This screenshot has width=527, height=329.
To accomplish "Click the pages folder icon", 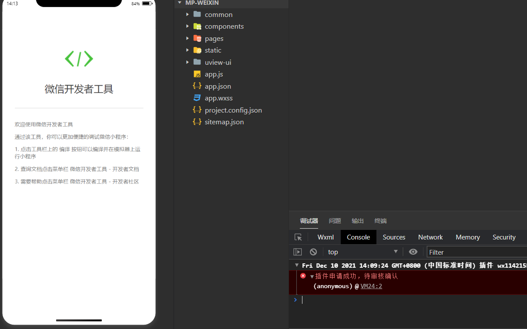I will [x=197, y=38].
